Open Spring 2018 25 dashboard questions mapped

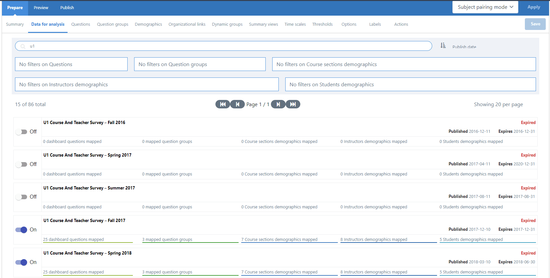[88, 272]
